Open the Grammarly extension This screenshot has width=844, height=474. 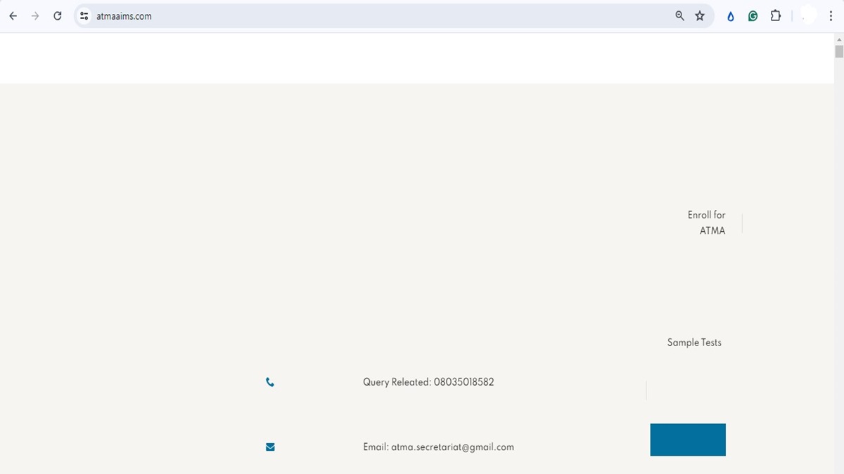click(753, 15)
